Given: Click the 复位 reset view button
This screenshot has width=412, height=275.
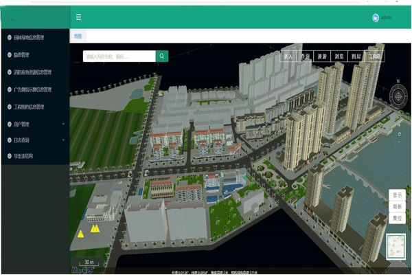Looking at the screenshot, I should 396,217.
